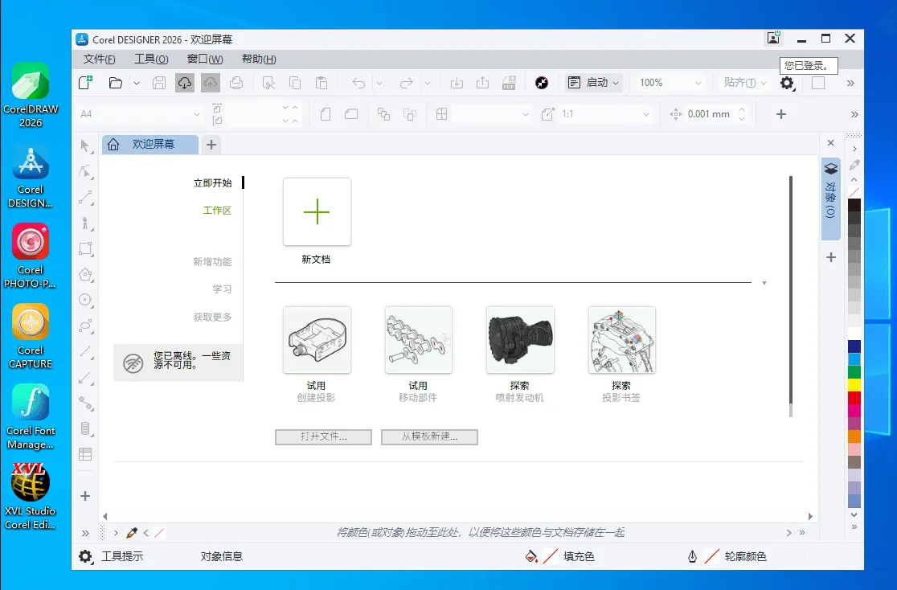Viewport: 897px width, 590px height.
Task: Open the Undo history dropdown arrow
Action: 379,83
